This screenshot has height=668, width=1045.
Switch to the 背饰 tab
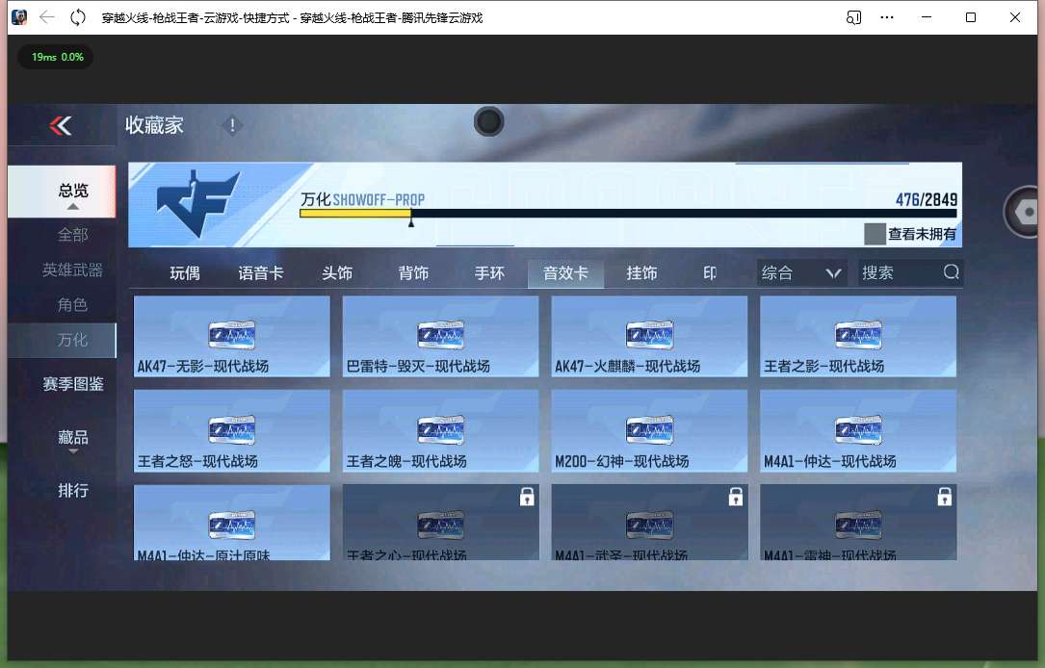tap(413, 273)
